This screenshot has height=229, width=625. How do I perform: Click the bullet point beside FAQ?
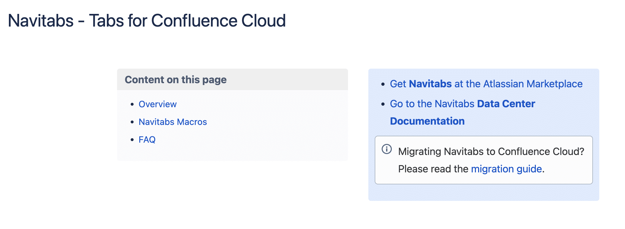coord(132,140)
